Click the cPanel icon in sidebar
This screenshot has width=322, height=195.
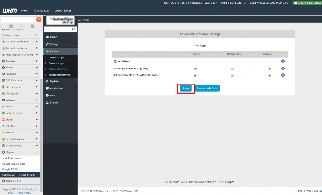tap(3, 120)
